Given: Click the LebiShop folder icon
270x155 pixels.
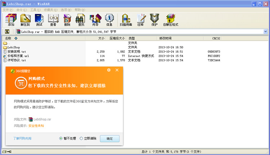Looking at the screenshot, I should tap(5, 47).
